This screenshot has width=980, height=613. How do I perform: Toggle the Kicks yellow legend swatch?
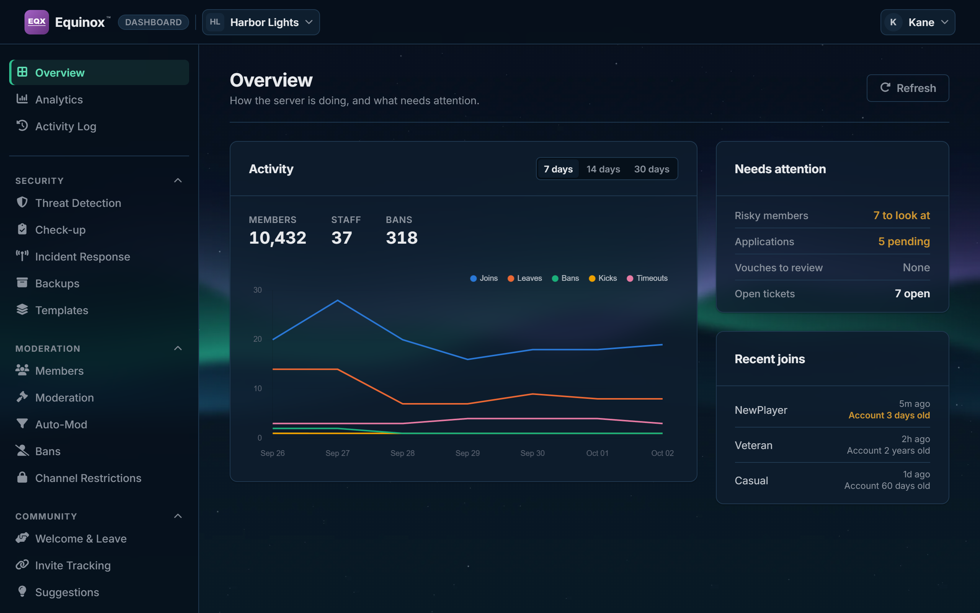point(592,279)
